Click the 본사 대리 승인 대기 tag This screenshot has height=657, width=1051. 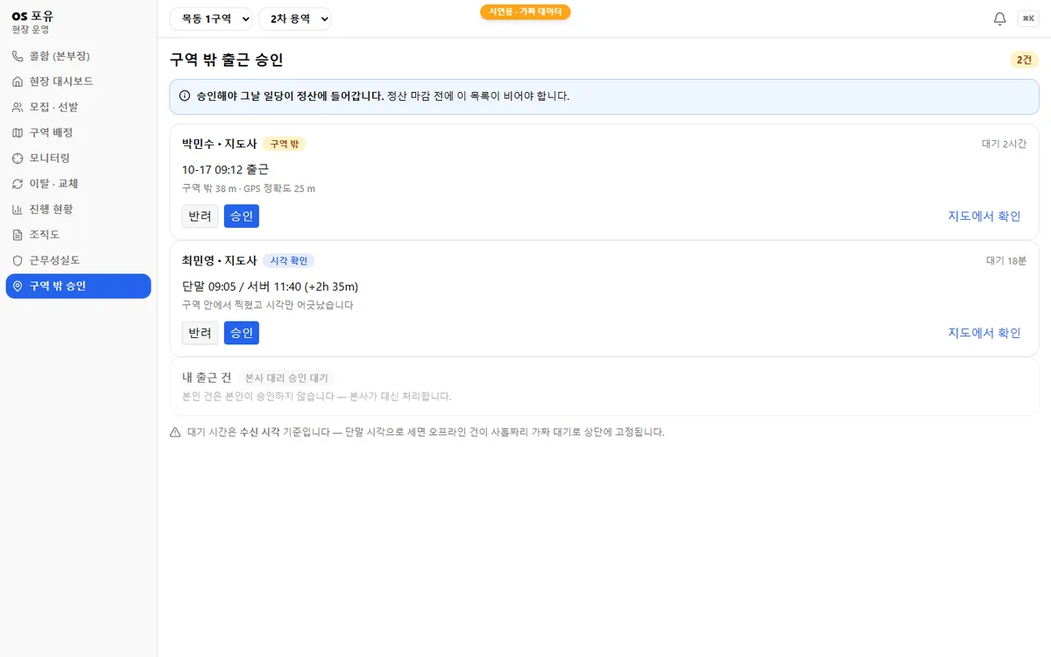pos(286,378)
